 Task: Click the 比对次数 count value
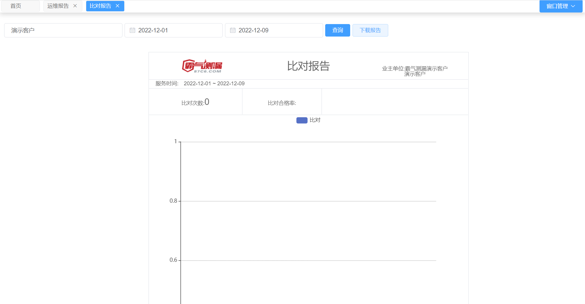tap(207, 102)
